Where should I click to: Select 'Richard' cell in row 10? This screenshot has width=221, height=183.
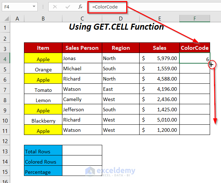coord(82,119)
